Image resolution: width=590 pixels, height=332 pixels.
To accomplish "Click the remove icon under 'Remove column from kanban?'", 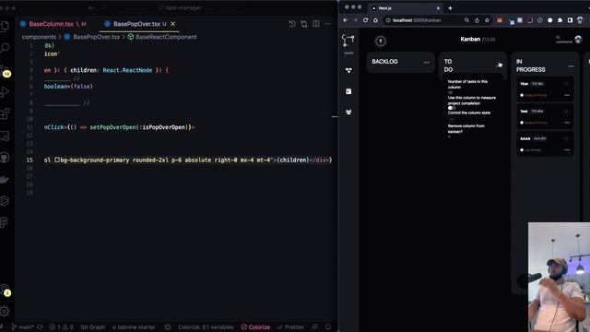I will coord(449,137).
